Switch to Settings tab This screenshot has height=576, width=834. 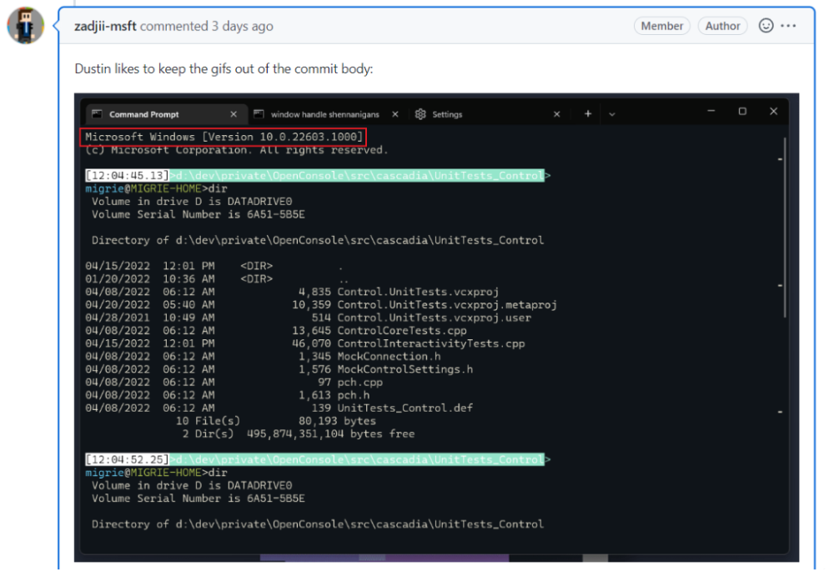(490, 114)
